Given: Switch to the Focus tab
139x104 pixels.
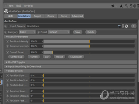Looking at the screenshot, I should pos(64,16).
